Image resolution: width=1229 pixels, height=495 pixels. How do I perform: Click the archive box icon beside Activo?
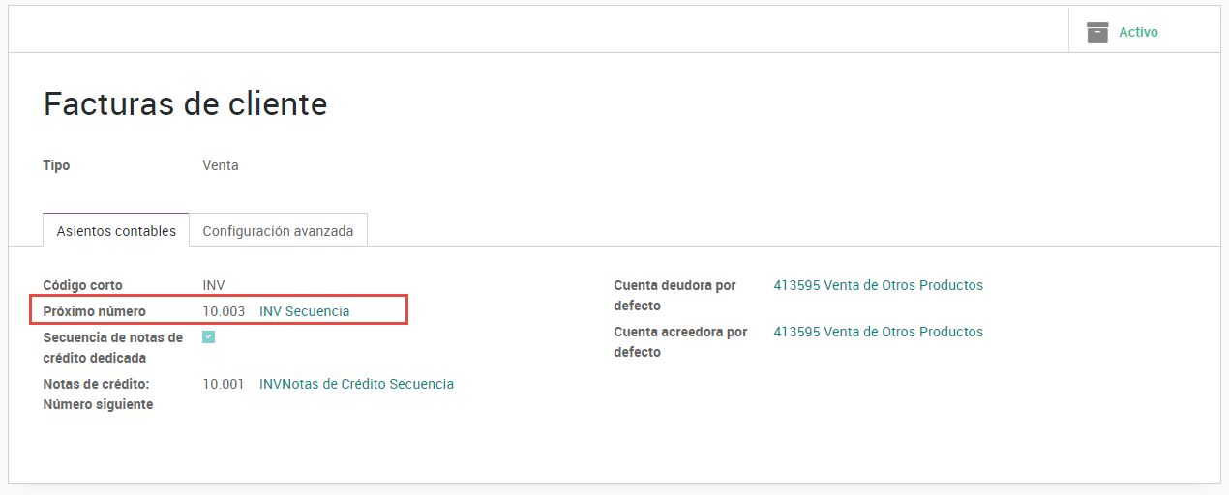tap(1096, 32)
